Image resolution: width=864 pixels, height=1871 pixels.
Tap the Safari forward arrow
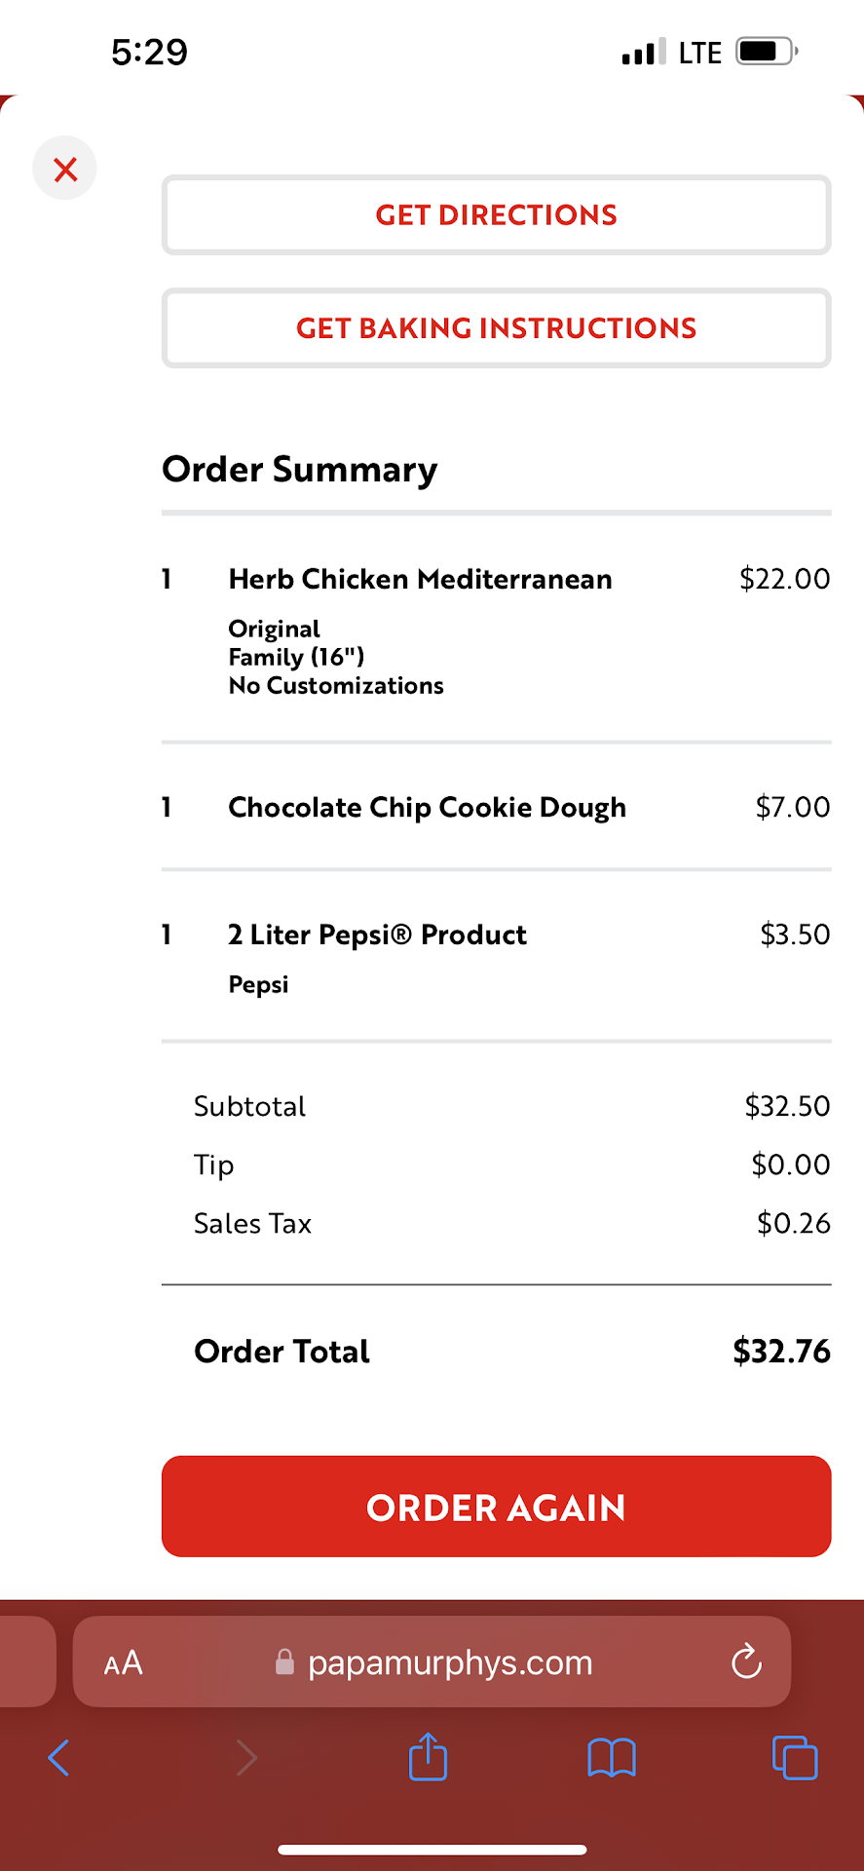tap(246, 1758)
